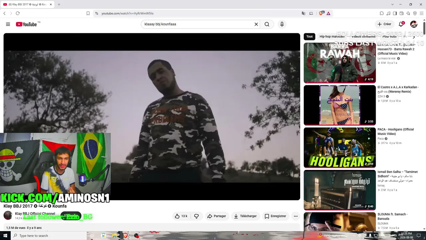Screen dimensions: 426x240
Task: Open the Klay BBJ Official Channel avatar
Action: tap(8, 215)
